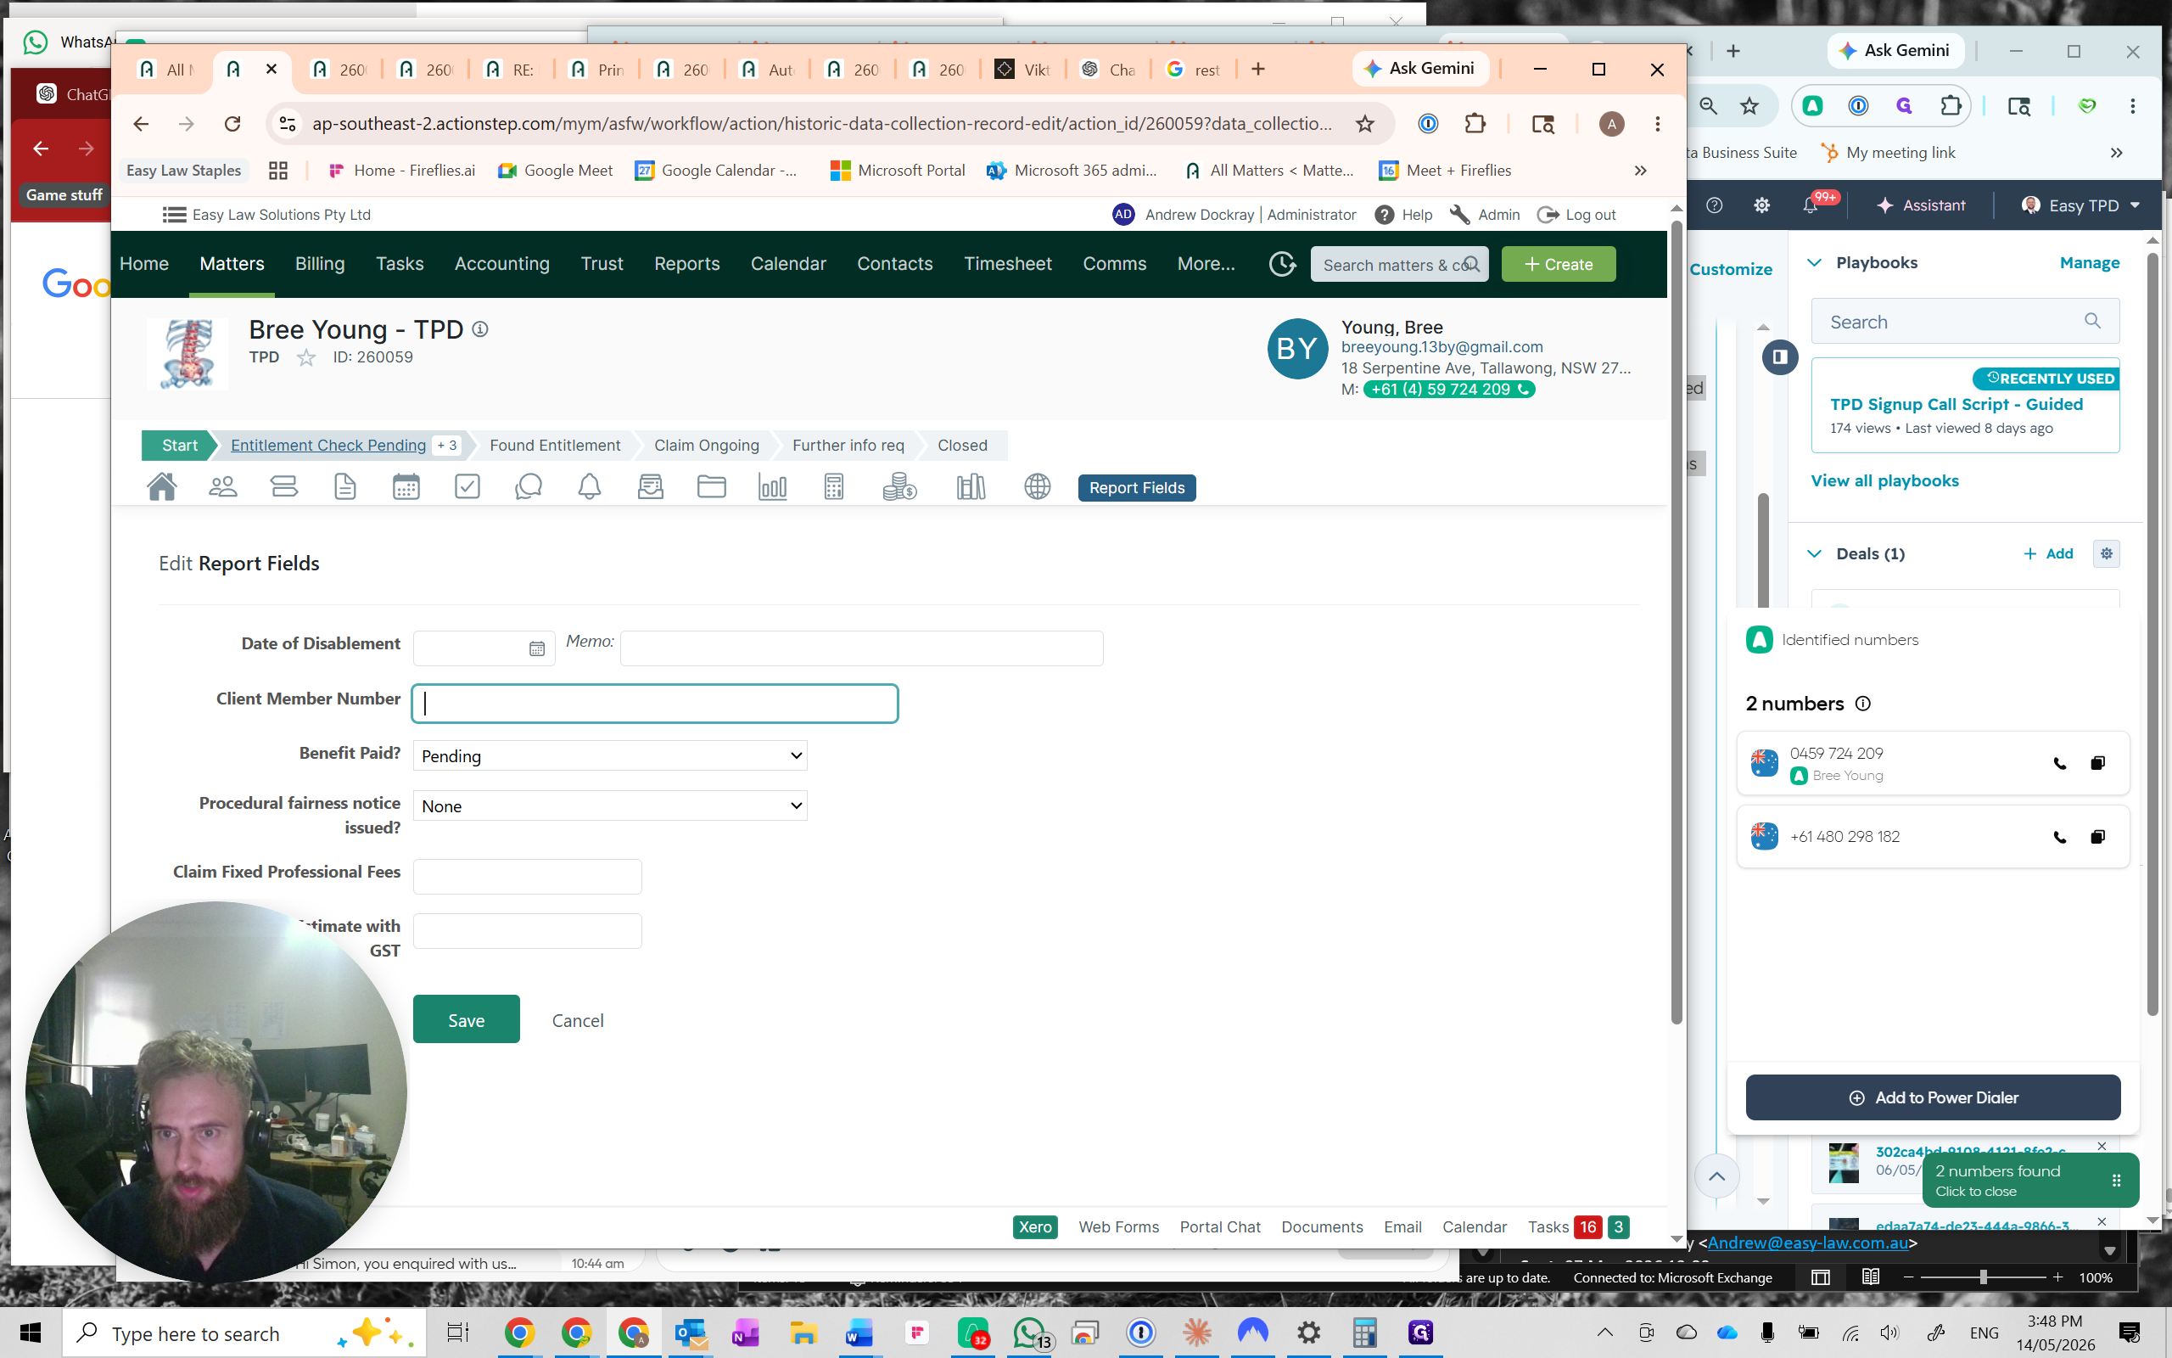Open the matter tasks checkbox icon
This screenshot has height=1358, width=2172.
pos(467,487)
